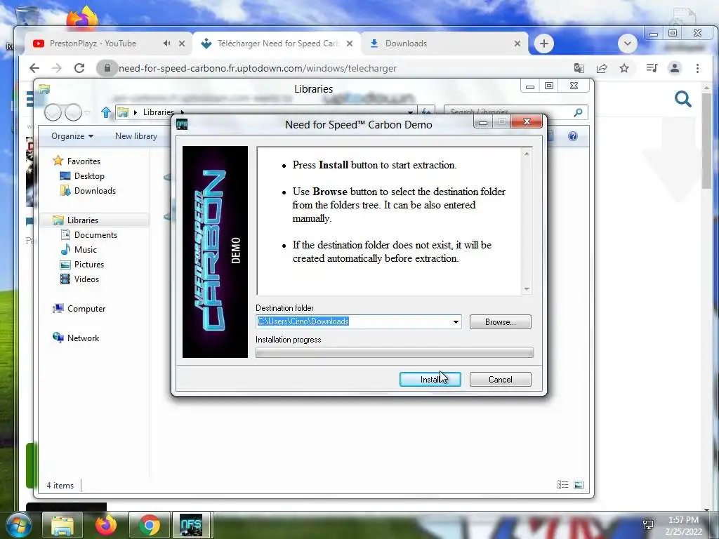Bookmark this page with the star icon
719x539 pixels.
coord(624,68)
